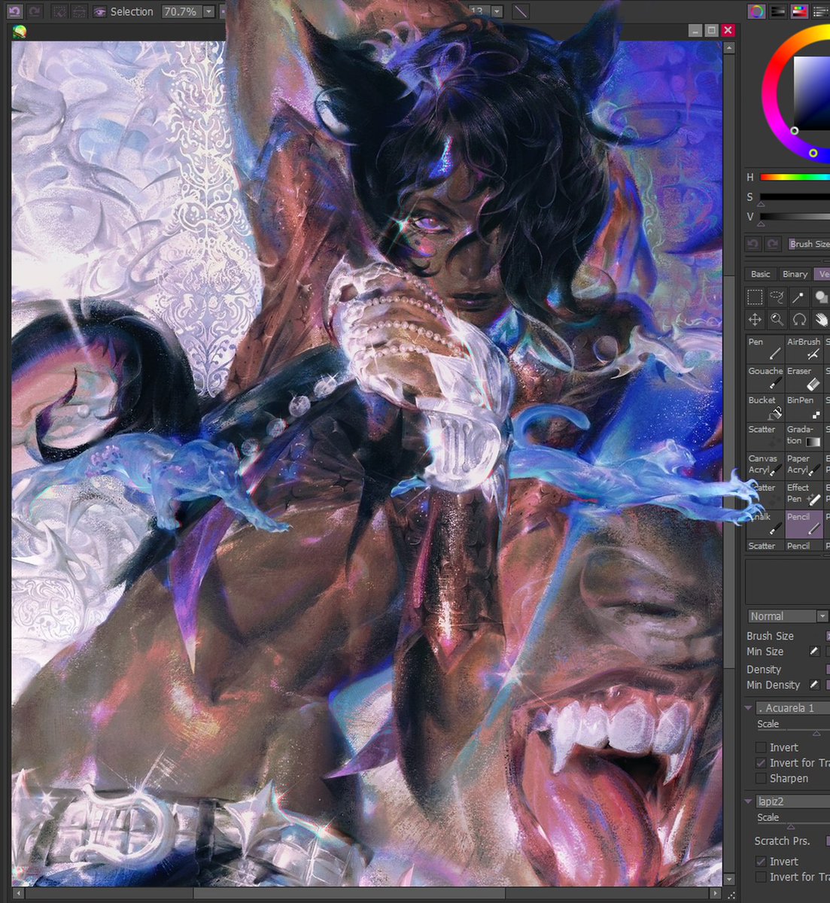Click the canvas vertical scrollbar down arrow
The width and height of the screenshot is (830, 903).
click(x=728, y=880)
